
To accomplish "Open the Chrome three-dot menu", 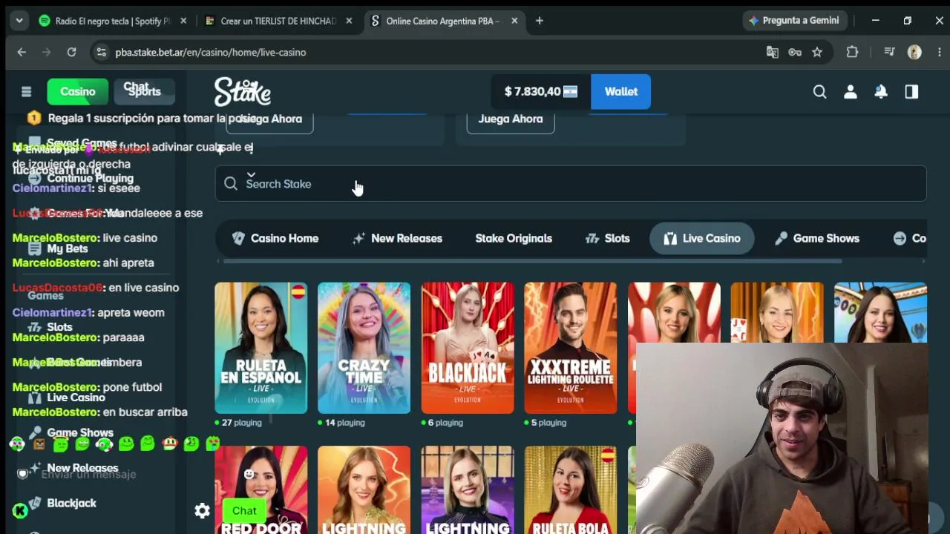I will (x=940, y=52).
